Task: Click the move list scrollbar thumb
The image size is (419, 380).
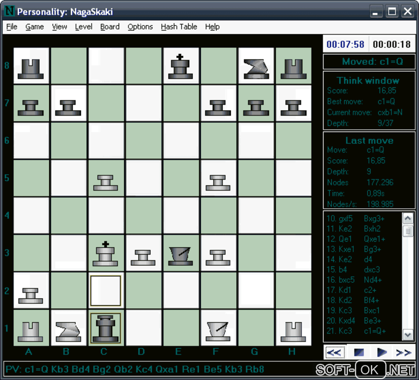Action: tap(408, 231)
